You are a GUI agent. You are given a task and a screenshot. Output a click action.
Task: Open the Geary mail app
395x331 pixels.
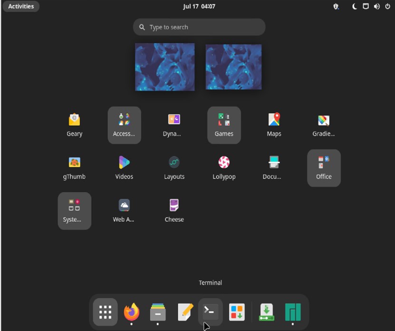(x=74, y=125)
